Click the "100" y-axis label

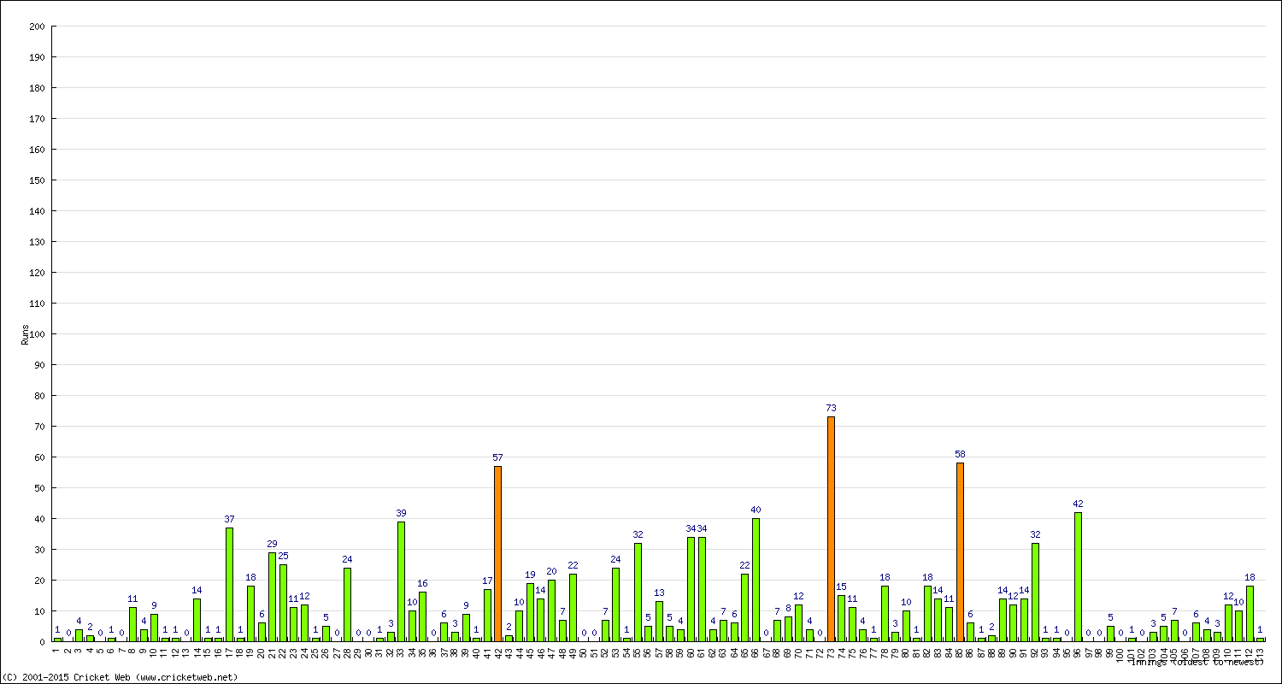pyautogui.click(x=37, y=334)
